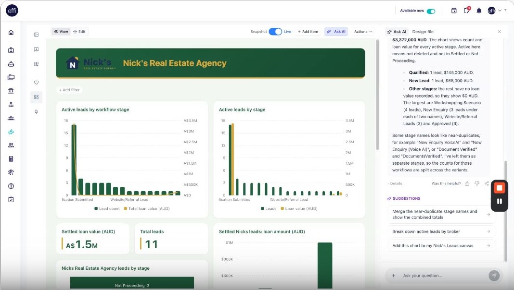Click thumbs down on AI response
Image resolution: width=514 pixels, height=290 pixels.
(x=477, y=183)
